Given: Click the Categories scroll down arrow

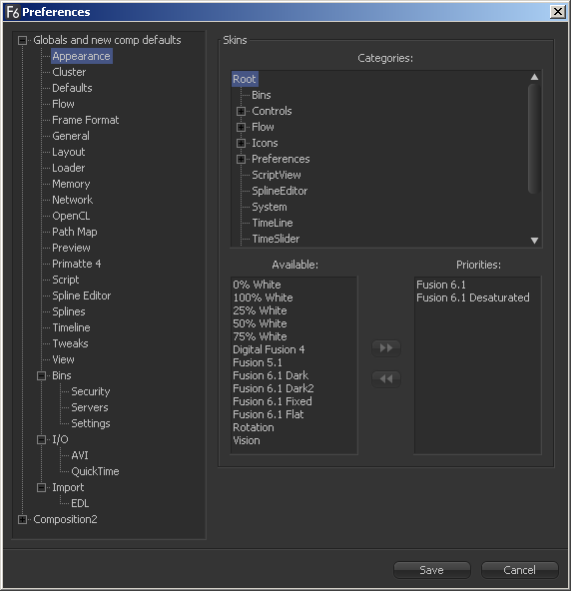Looking at the screenshot, I should click(534, 241).
